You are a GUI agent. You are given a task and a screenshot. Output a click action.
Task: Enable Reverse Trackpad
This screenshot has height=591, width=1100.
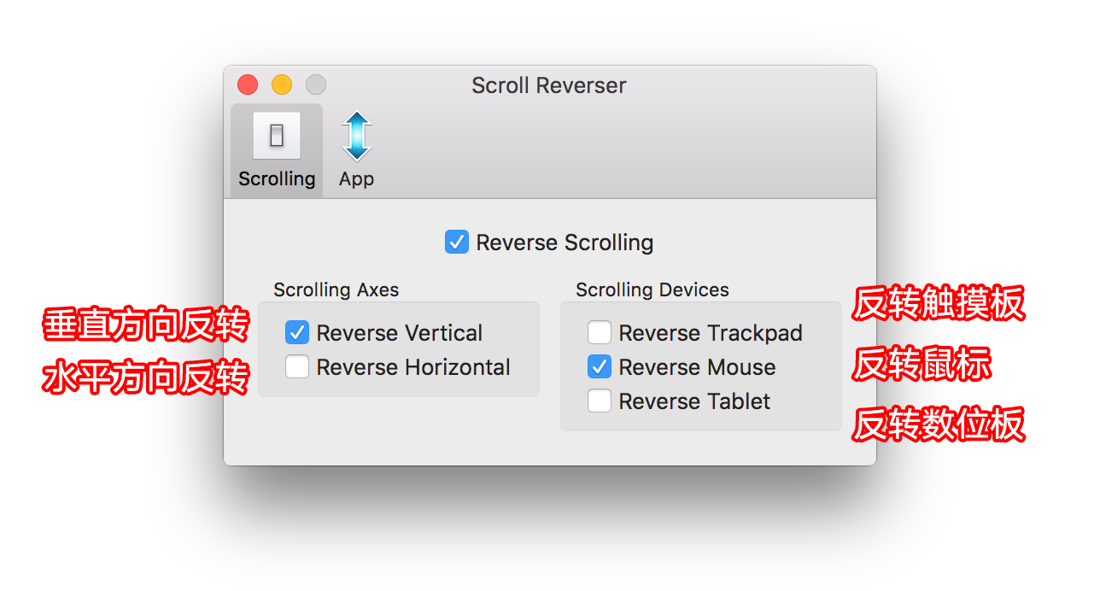pyautogui.click(x=600, y=333)
